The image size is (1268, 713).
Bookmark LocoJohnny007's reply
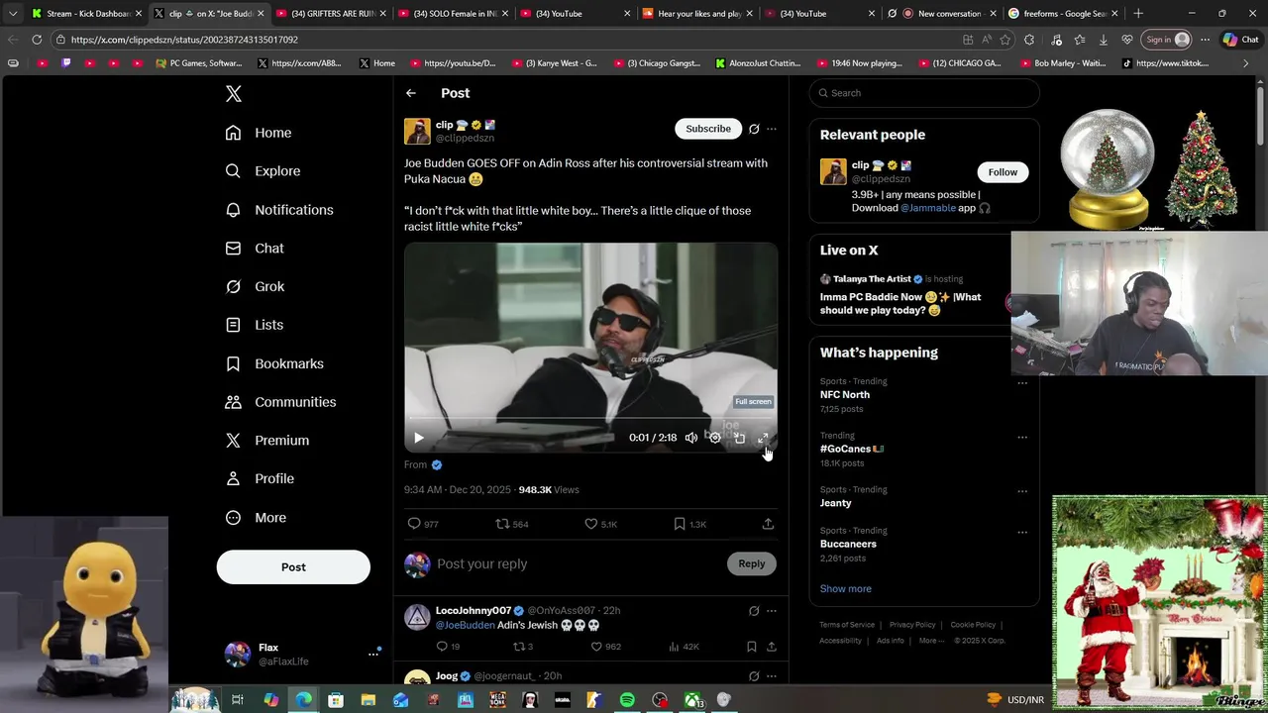[x=752, y=647]
